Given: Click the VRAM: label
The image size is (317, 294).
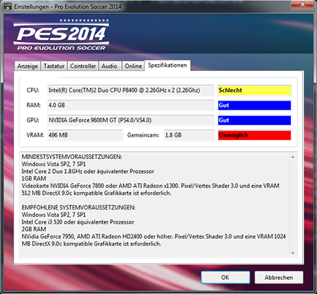Looking at the screenshot, I should (x=35, y=135).
